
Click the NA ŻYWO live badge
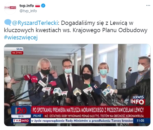(x=17, y=53)
